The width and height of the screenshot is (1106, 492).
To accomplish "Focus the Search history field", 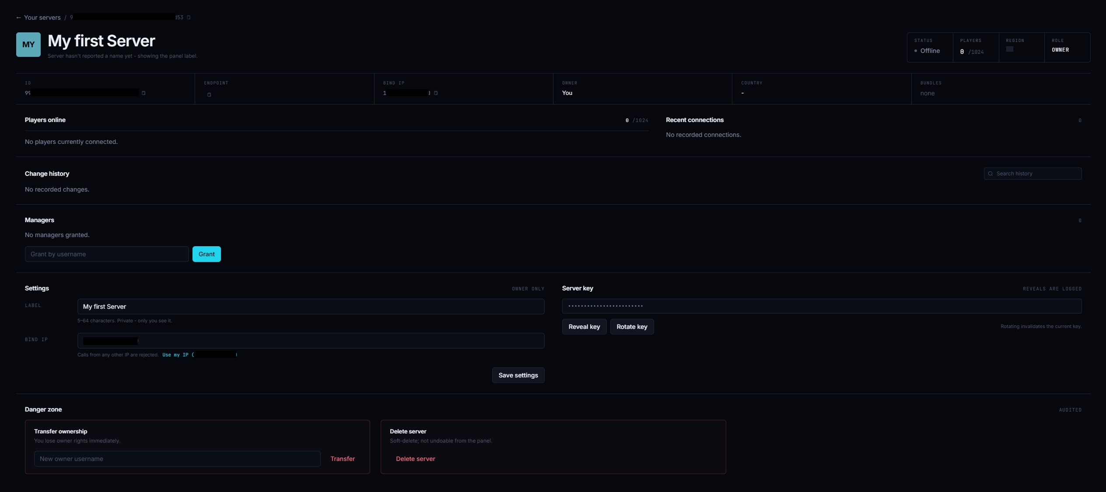I will pyautogui.click(x=1032, y=174).
